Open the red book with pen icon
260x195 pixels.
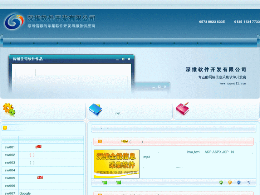pos(182,109)
